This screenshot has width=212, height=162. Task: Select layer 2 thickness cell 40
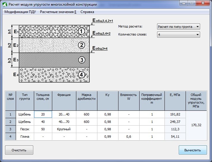[x=43, y=122]
